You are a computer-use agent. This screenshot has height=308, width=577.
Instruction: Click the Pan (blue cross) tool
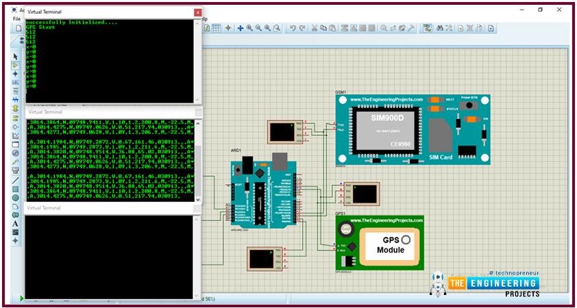pos(240,28)
